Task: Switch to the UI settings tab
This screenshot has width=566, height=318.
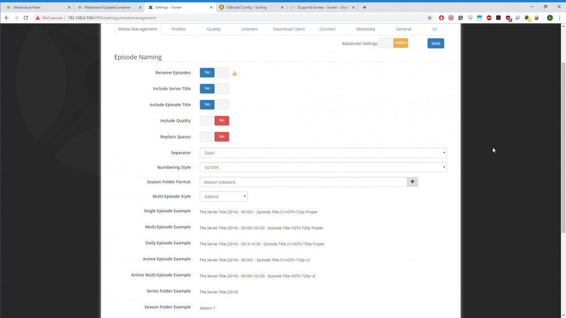Action: coord(434,29)
